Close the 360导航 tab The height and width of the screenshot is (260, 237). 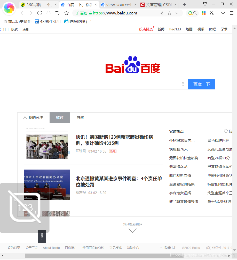56,5
